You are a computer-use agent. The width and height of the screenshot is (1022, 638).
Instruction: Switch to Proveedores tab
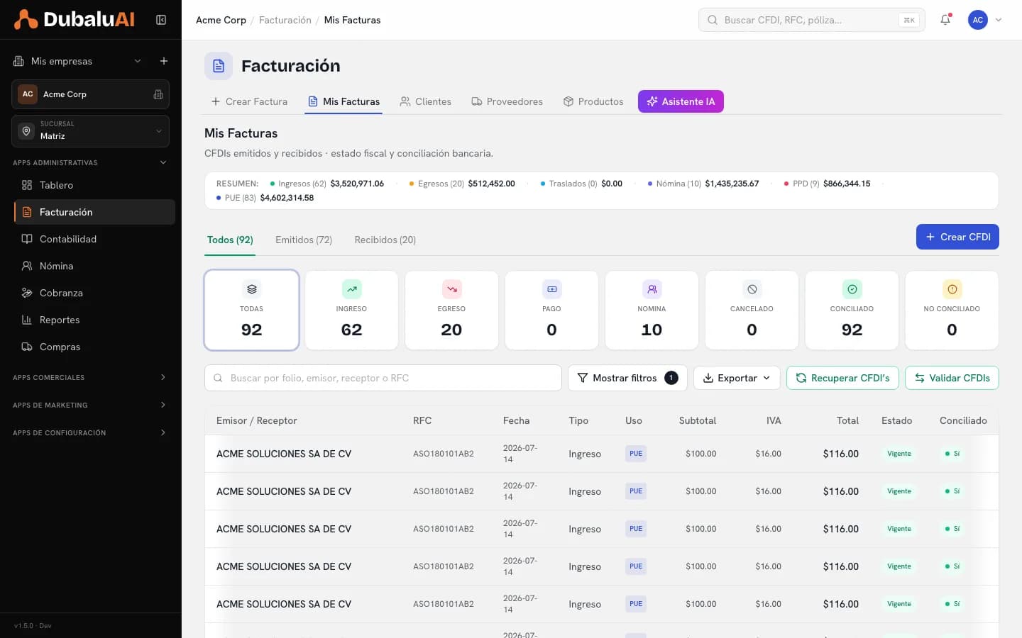tap(507, 101)
